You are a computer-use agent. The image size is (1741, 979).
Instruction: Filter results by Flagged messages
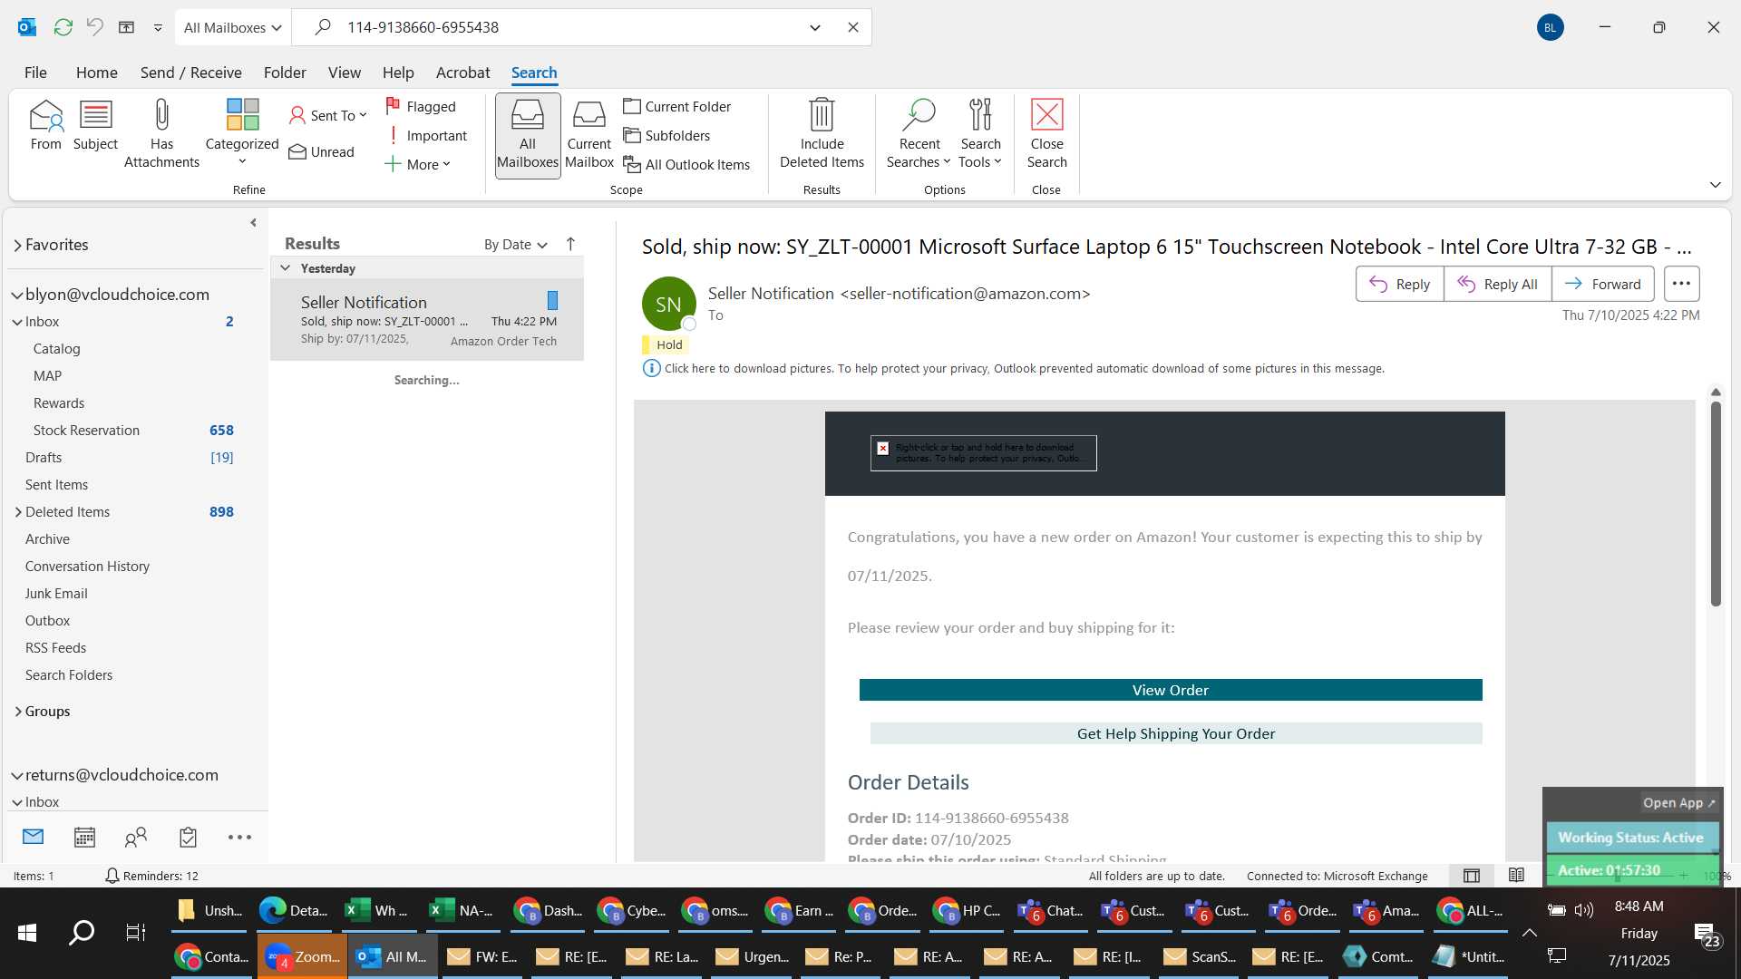(421, 106)
